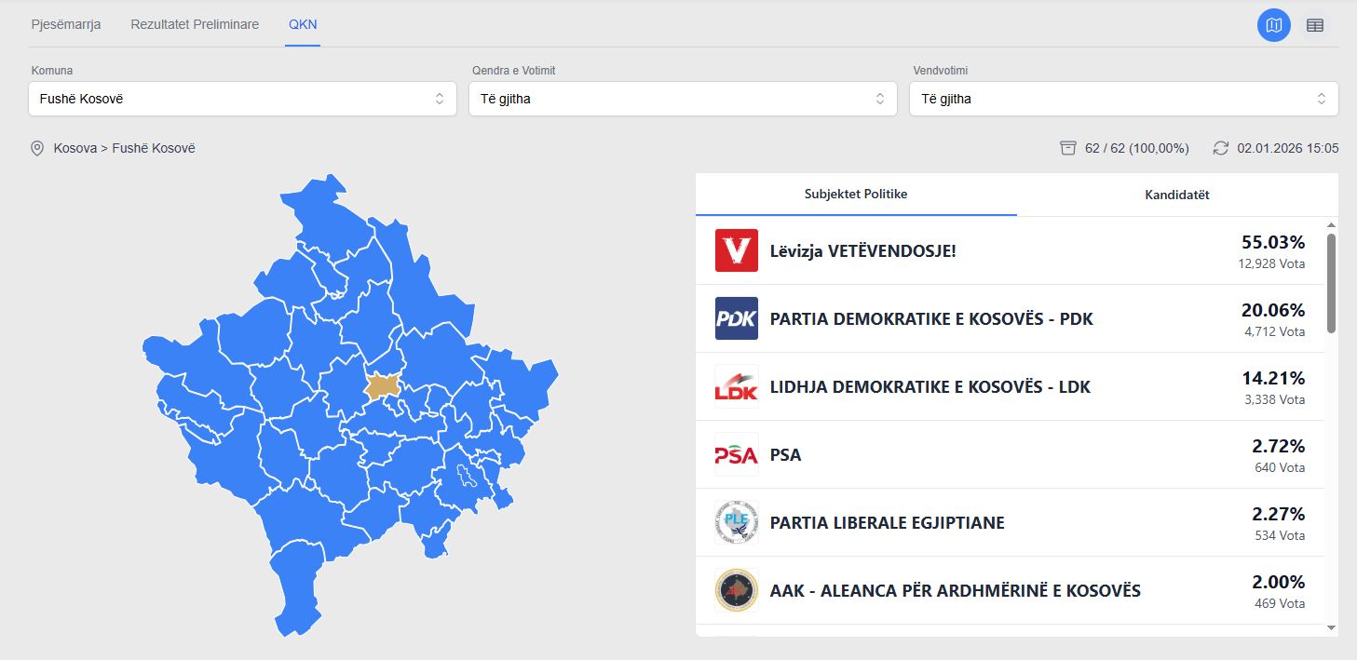Click the refresh timestamp icon

pos(1221,148)
